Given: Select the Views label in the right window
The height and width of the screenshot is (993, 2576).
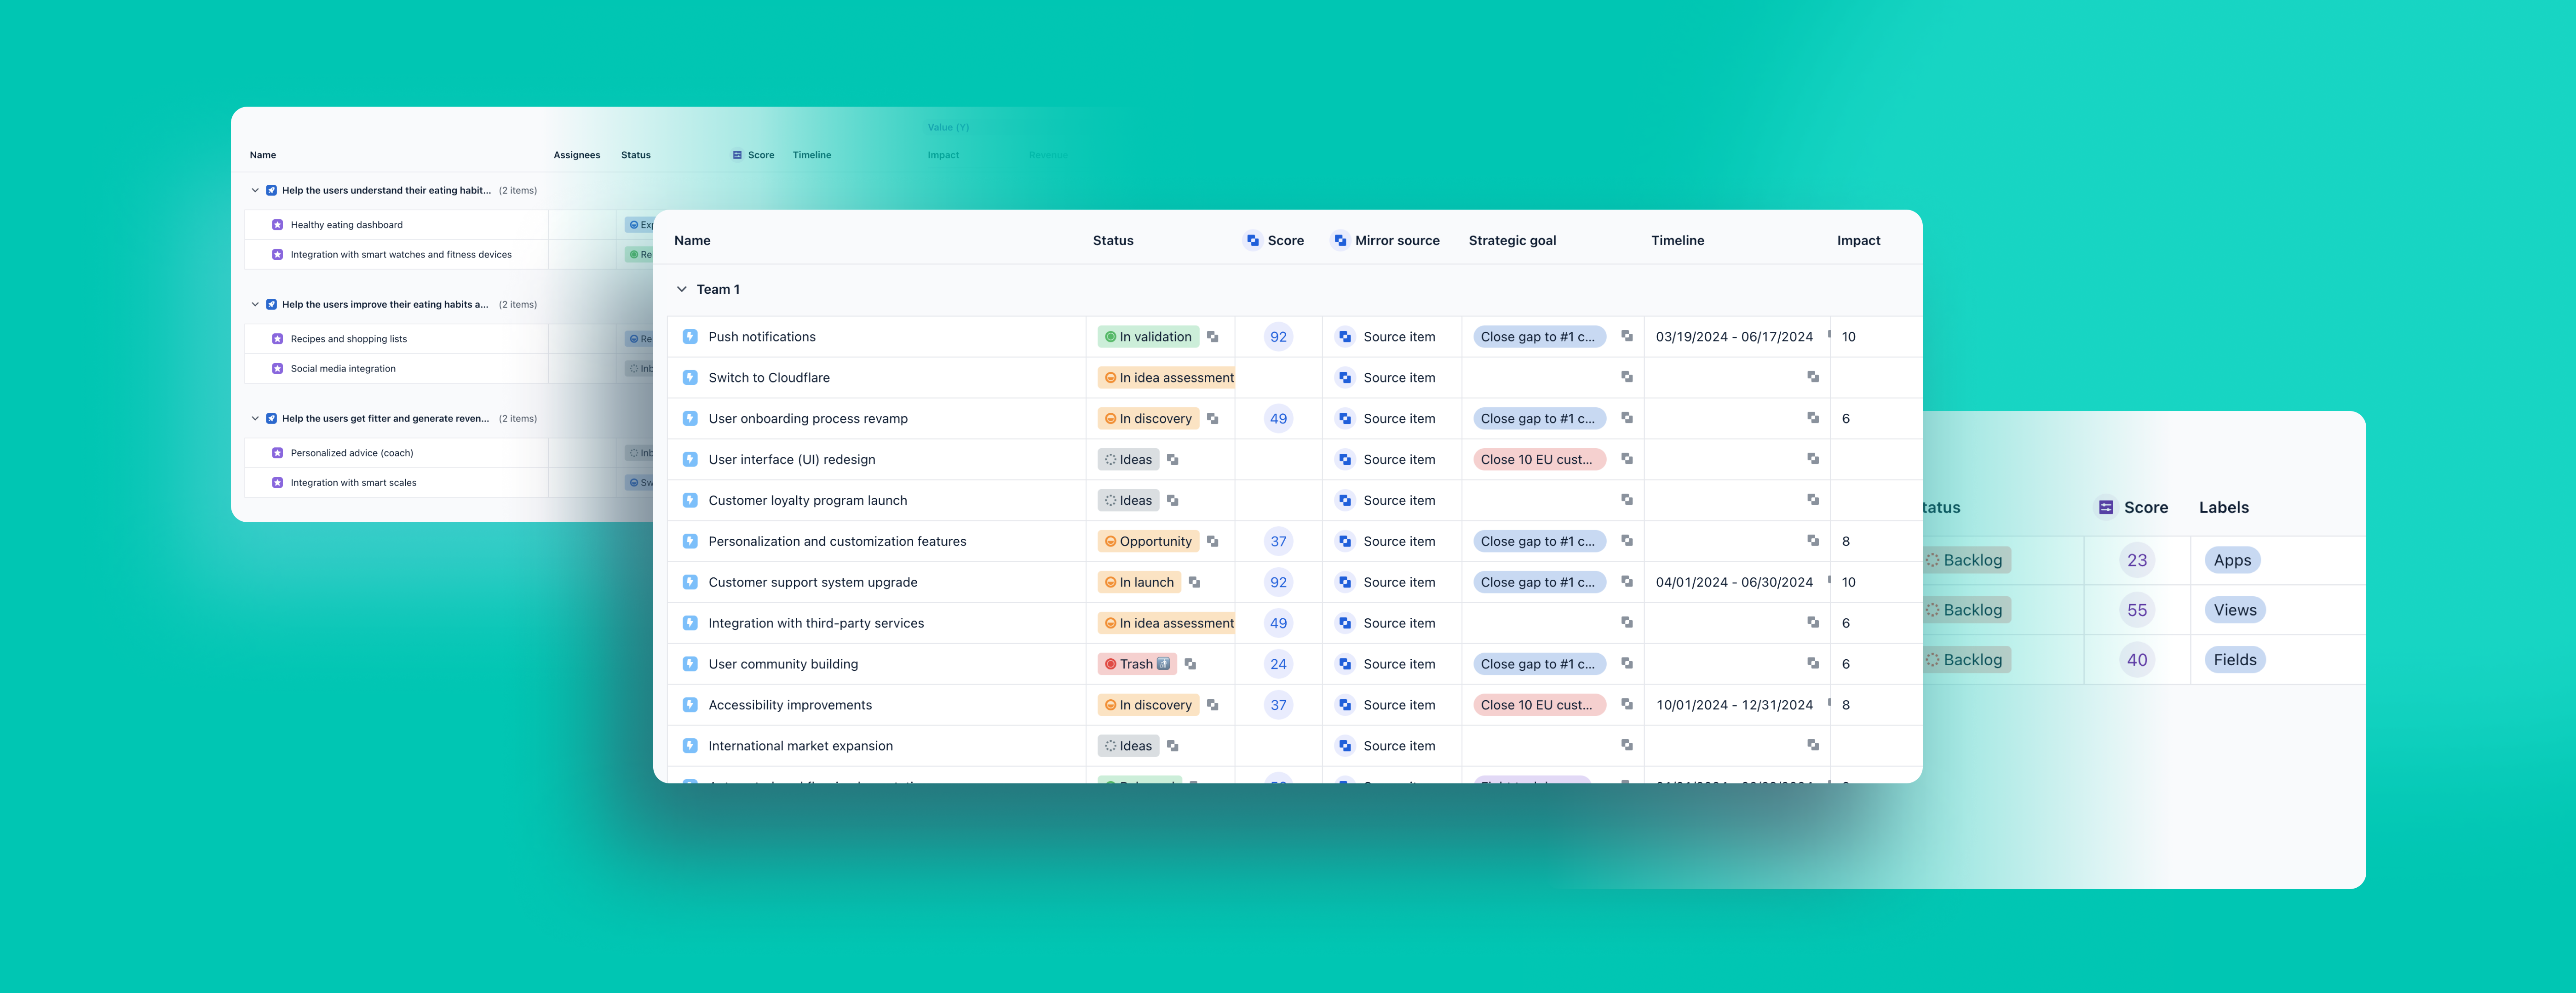Looking at the screenshot, I should click(2235, 611).
